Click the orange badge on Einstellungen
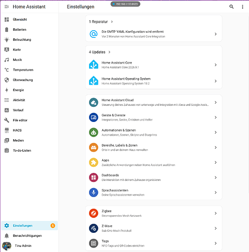Screen dimensions: 249x252 [x=53, y=226]
